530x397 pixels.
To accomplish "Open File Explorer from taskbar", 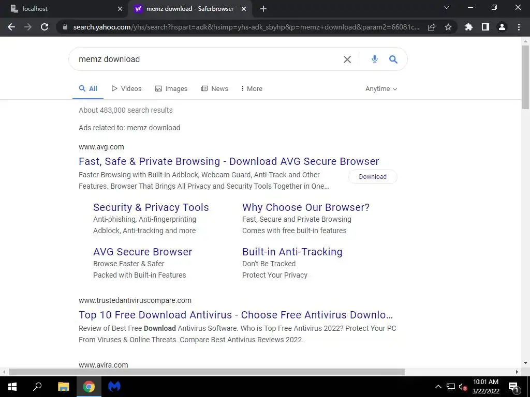I will click(x=63, y=387).
